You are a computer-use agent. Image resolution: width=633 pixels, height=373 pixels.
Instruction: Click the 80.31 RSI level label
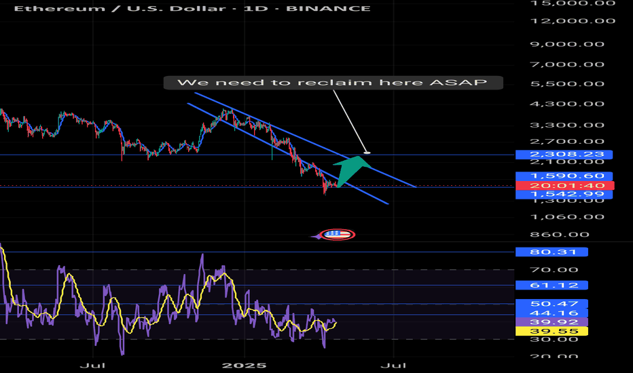552,252
